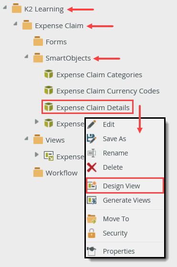Click the Security padlock icon
177x267 pixels.
[x=92, y=233]
